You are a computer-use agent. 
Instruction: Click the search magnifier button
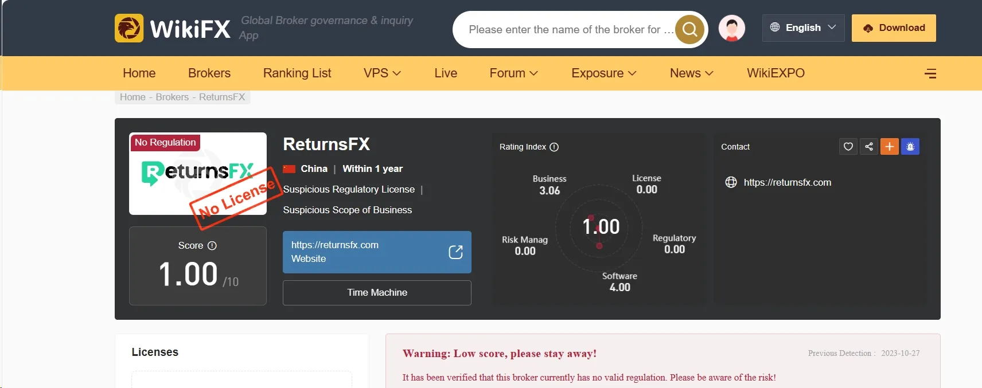[690, 29]
